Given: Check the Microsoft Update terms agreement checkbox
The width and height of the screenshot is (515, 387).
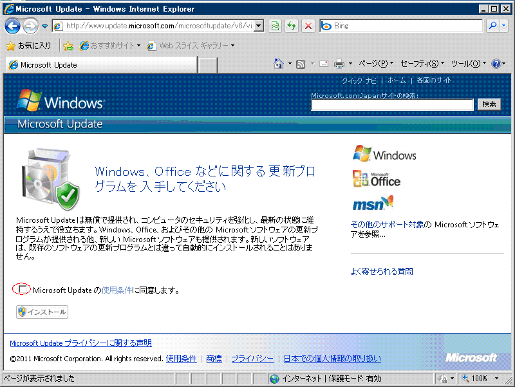Looking at the screenshot, I should click(23, 289).
